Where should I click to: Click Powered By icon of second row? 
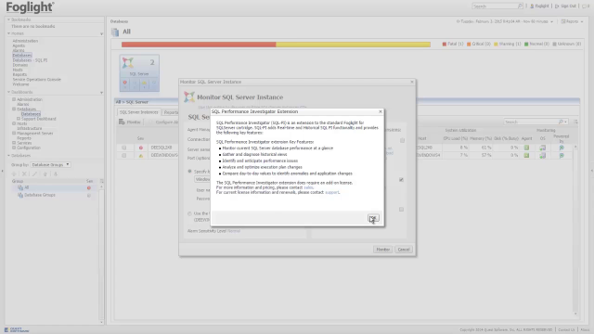[x=562, y=155]
